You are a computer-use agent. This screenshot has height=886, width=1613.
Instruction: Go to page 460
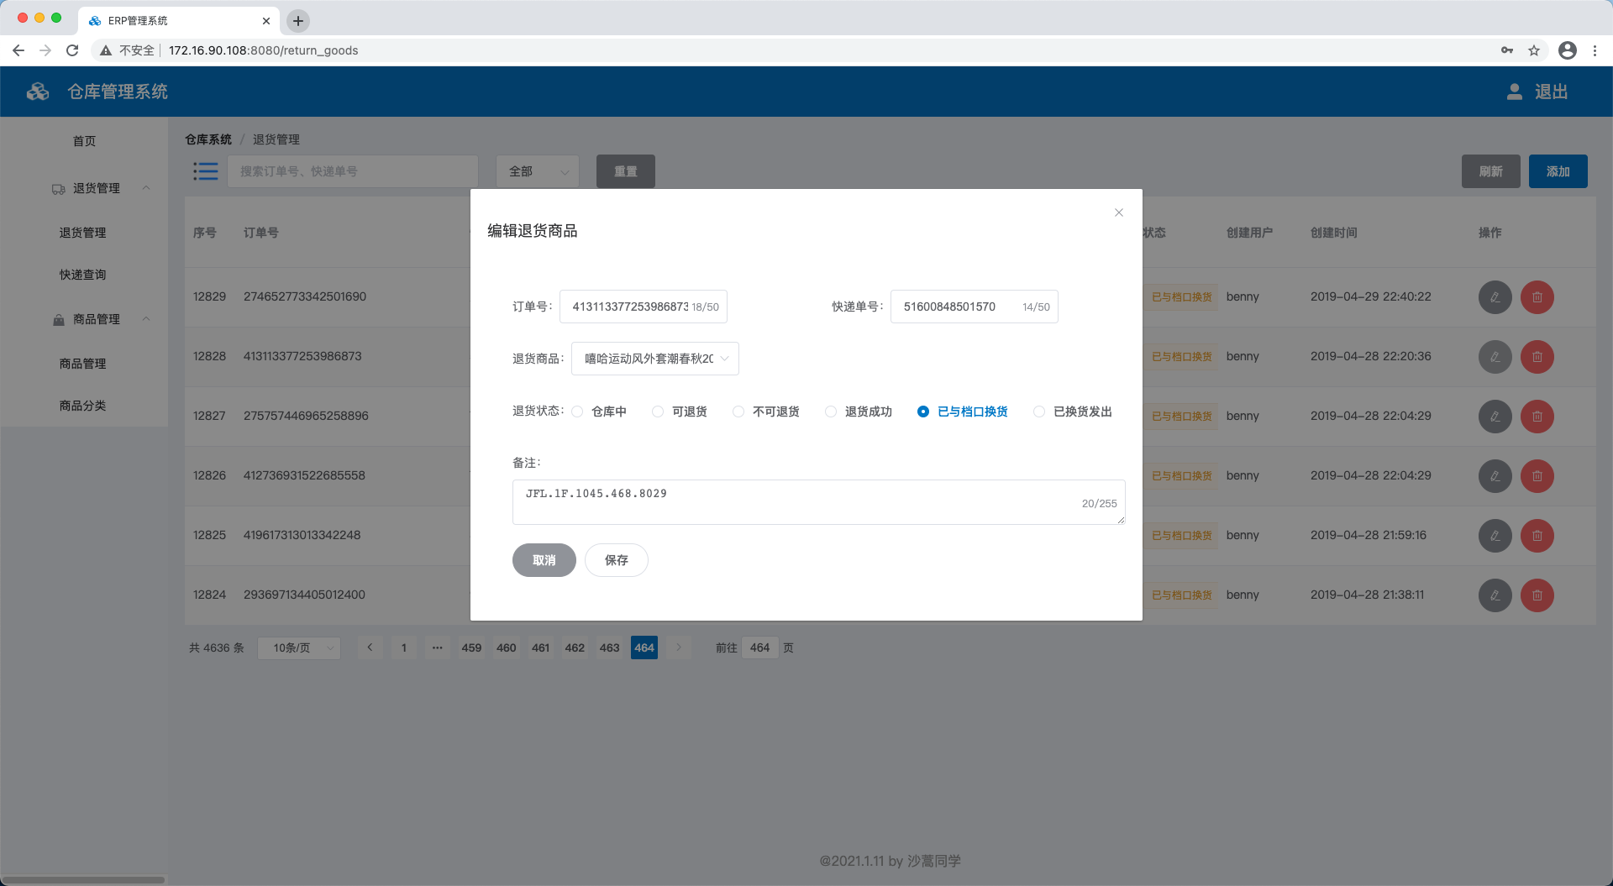(507, 647)
